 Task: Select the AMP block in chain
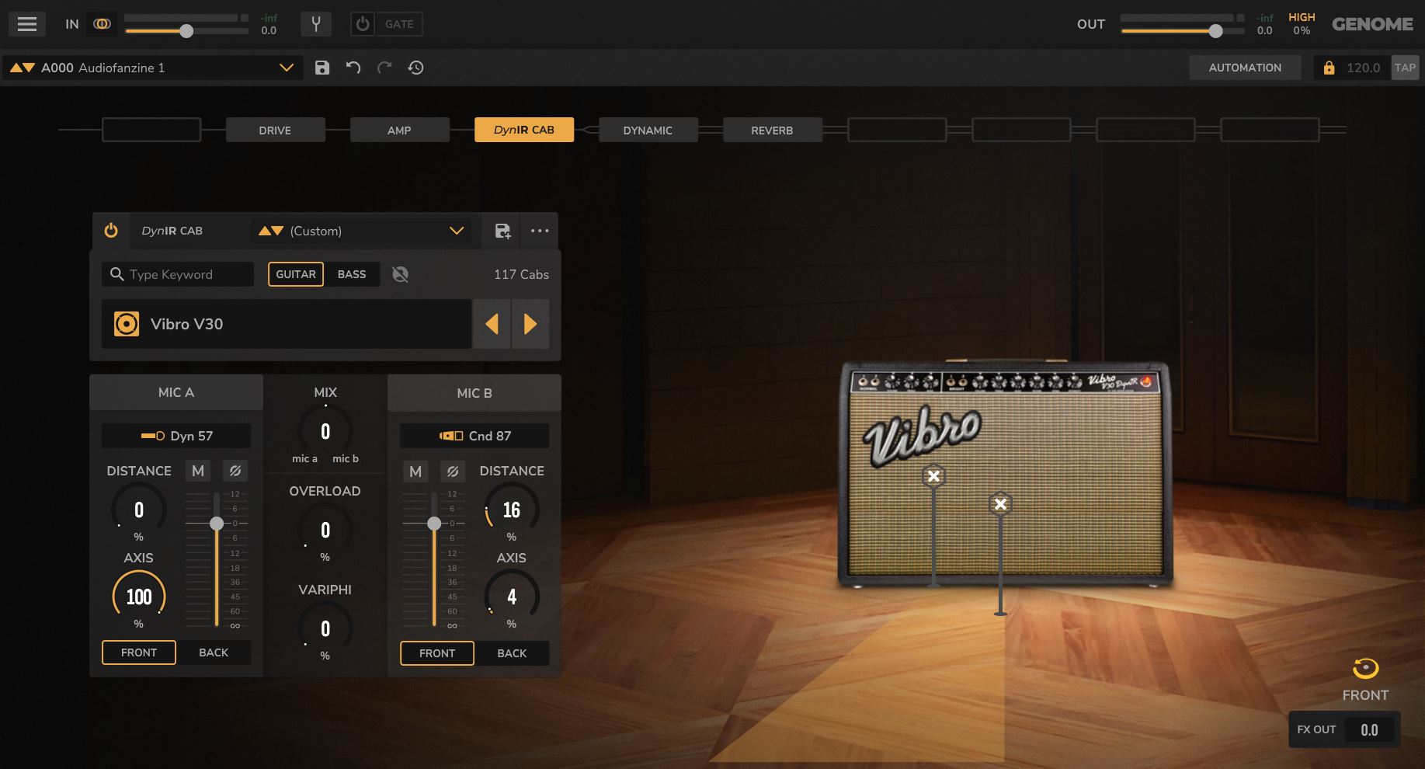coord(399,130)
